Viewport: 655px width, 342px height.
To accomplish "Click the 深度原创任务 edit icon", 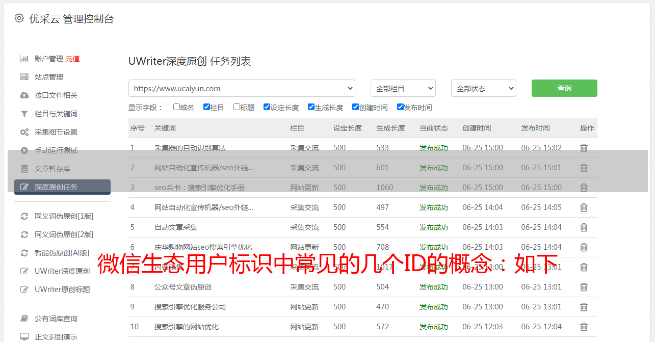I will (24, 187).
